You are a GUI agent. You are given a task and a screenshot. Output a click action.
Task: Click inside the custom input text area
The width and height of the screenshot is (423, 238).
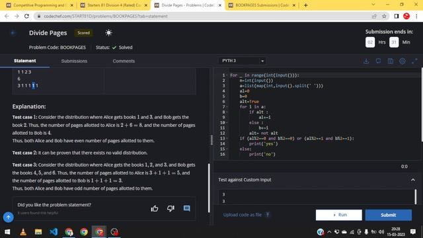coord(317,197)
